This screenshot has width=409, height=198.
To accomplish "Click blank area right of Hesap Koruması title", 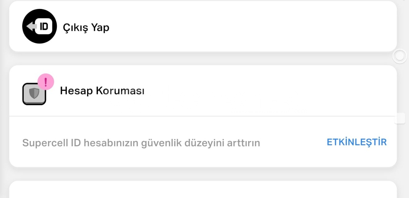I will click(x=262, y=91).
